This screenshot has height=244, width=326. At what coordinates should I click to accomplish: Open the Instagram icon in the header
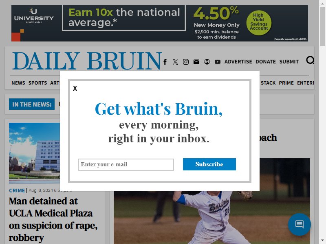pyautogui.click(x=186, y=62)
